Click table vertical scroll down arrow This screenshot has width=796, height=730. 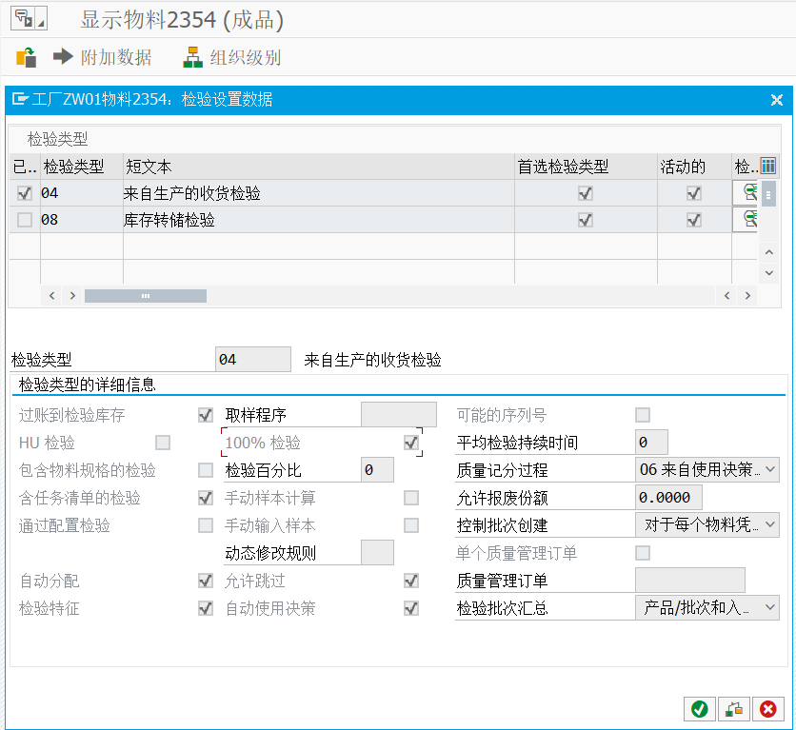click(769, 273)
